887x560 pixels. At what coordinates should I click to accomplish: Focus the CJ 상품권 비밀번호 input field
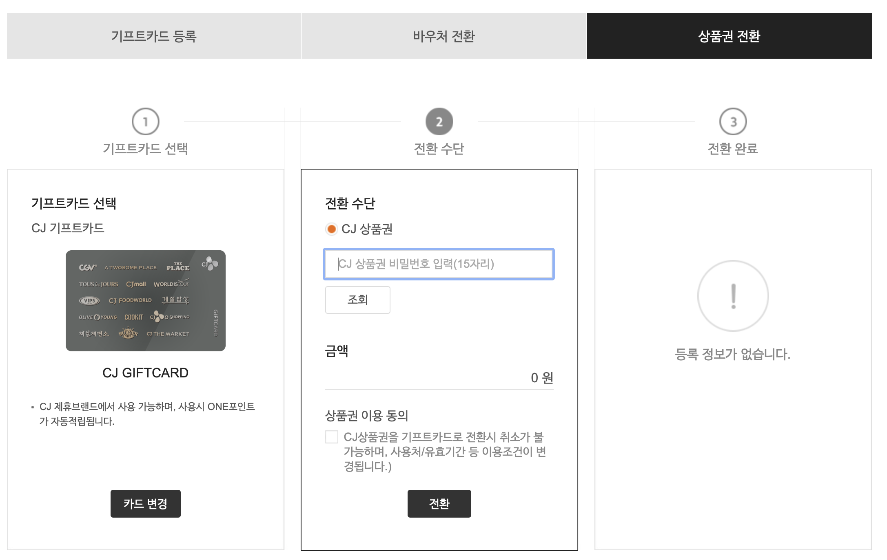439,264
